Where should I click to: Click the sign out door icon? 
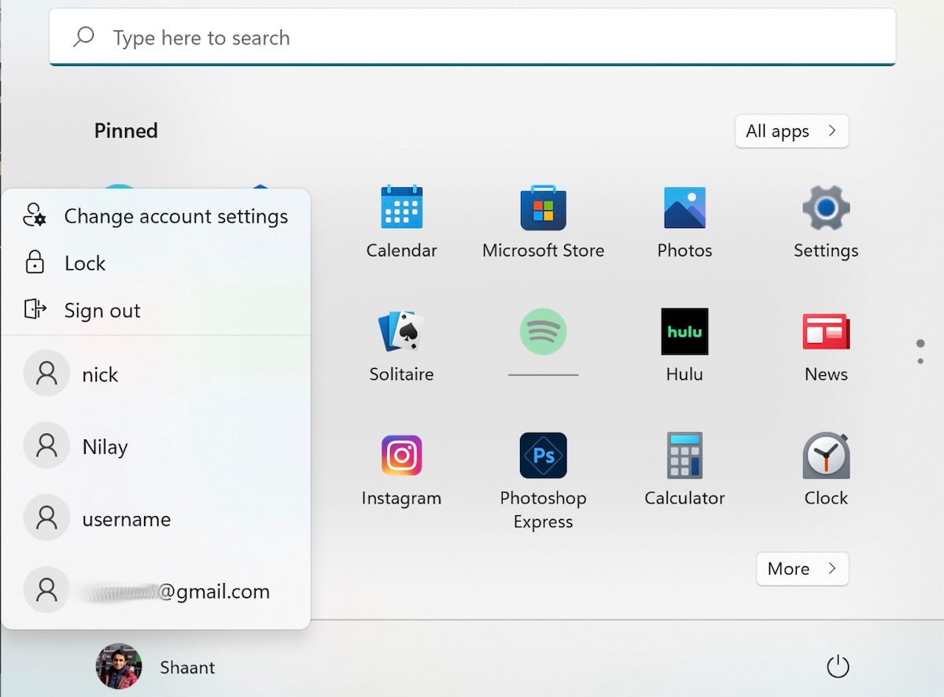click(35, 309)
